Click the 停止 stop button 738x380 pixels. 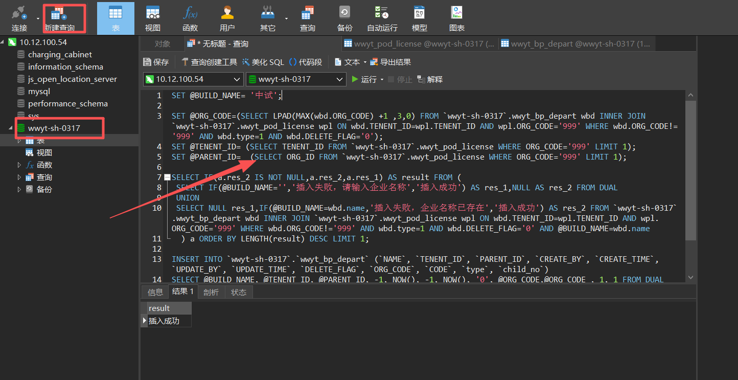coord(400,79)
